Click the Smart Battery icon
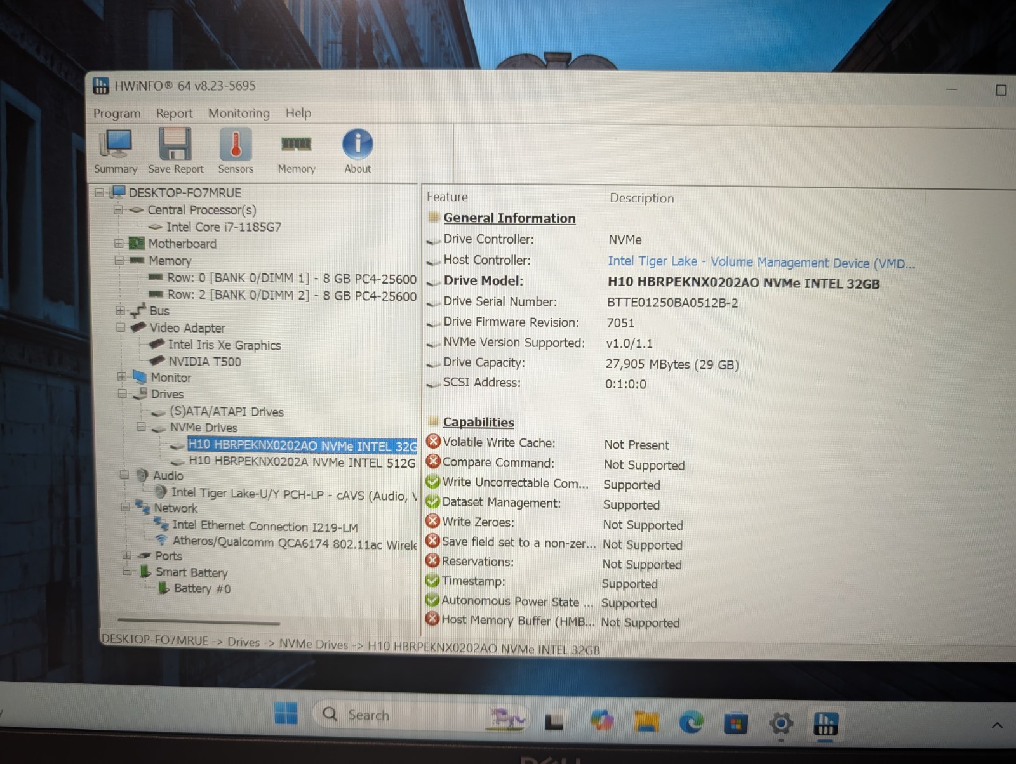 coord(145,571)
